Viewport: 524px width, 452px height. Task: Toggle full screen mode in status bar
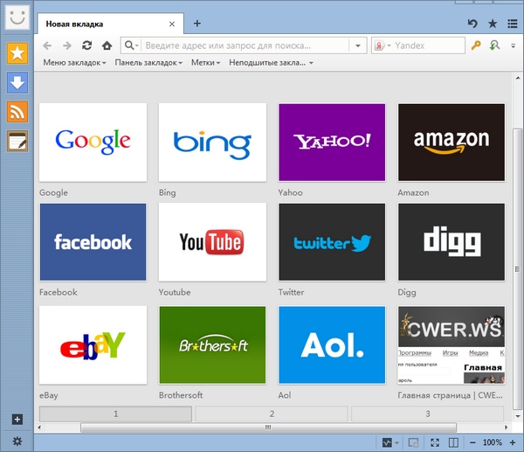click(435, 442)
